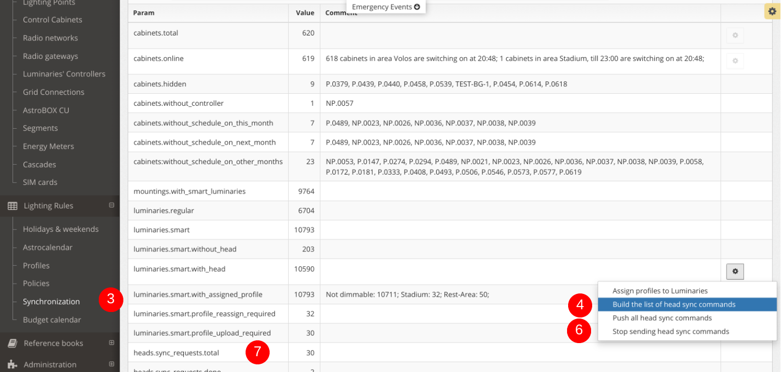
Task: Expand the Administration section
Action: pos(111,364)
